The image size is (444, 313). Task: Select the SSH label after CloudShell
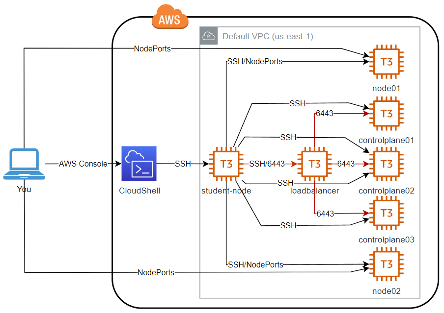183,164
